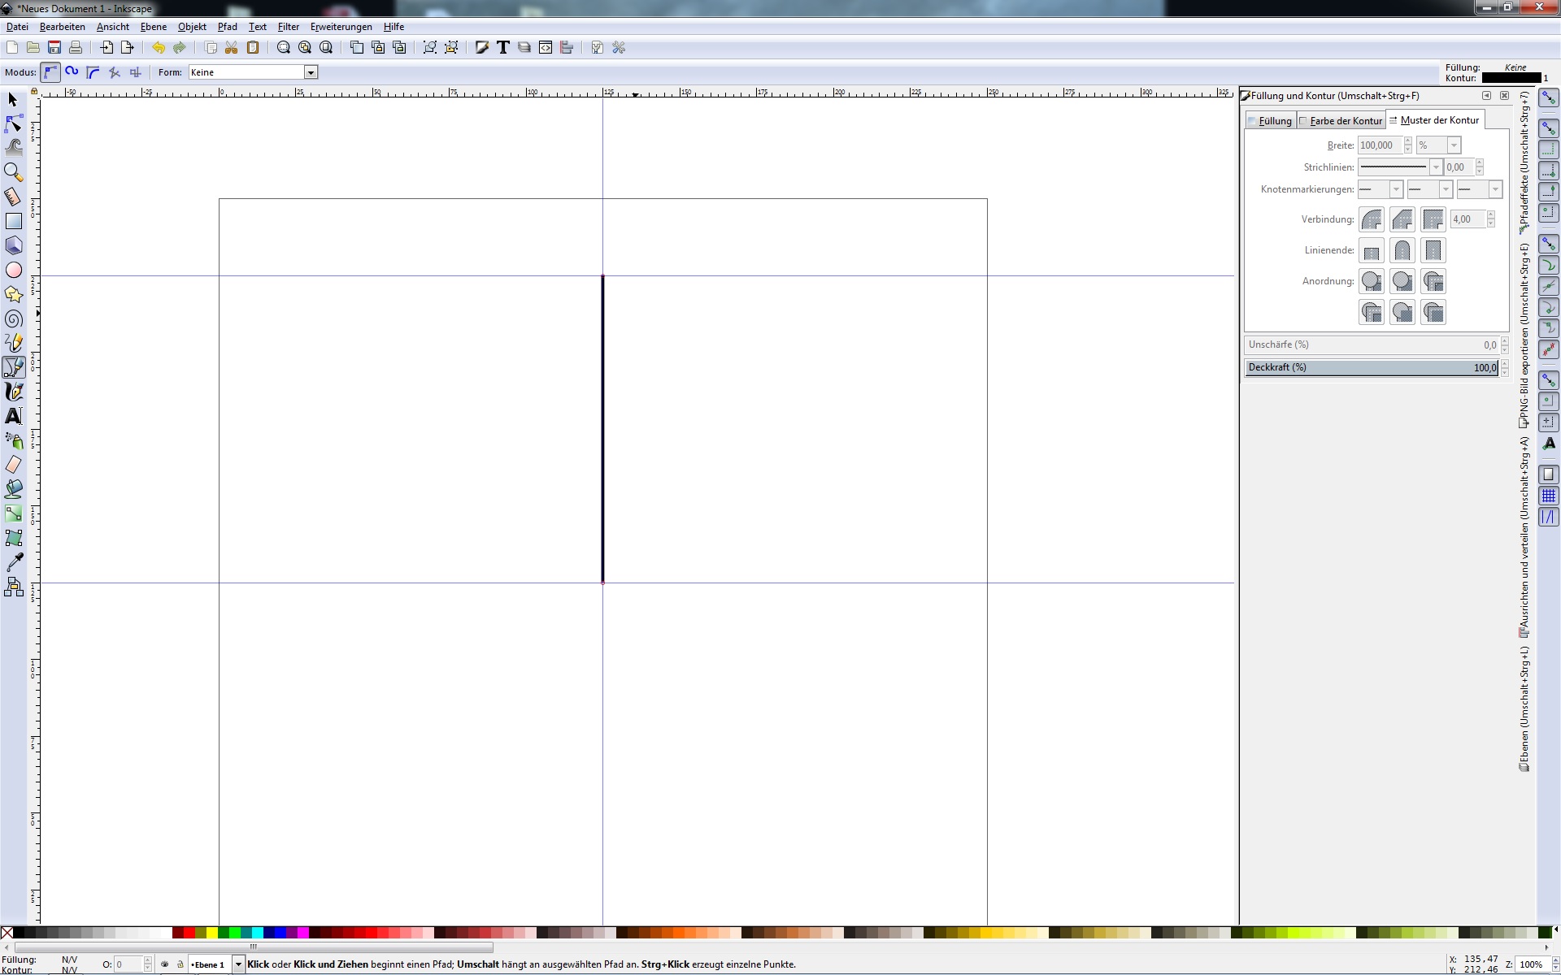
Task: Pick the red swatch in palette
Action: click(x=189, y=933)
